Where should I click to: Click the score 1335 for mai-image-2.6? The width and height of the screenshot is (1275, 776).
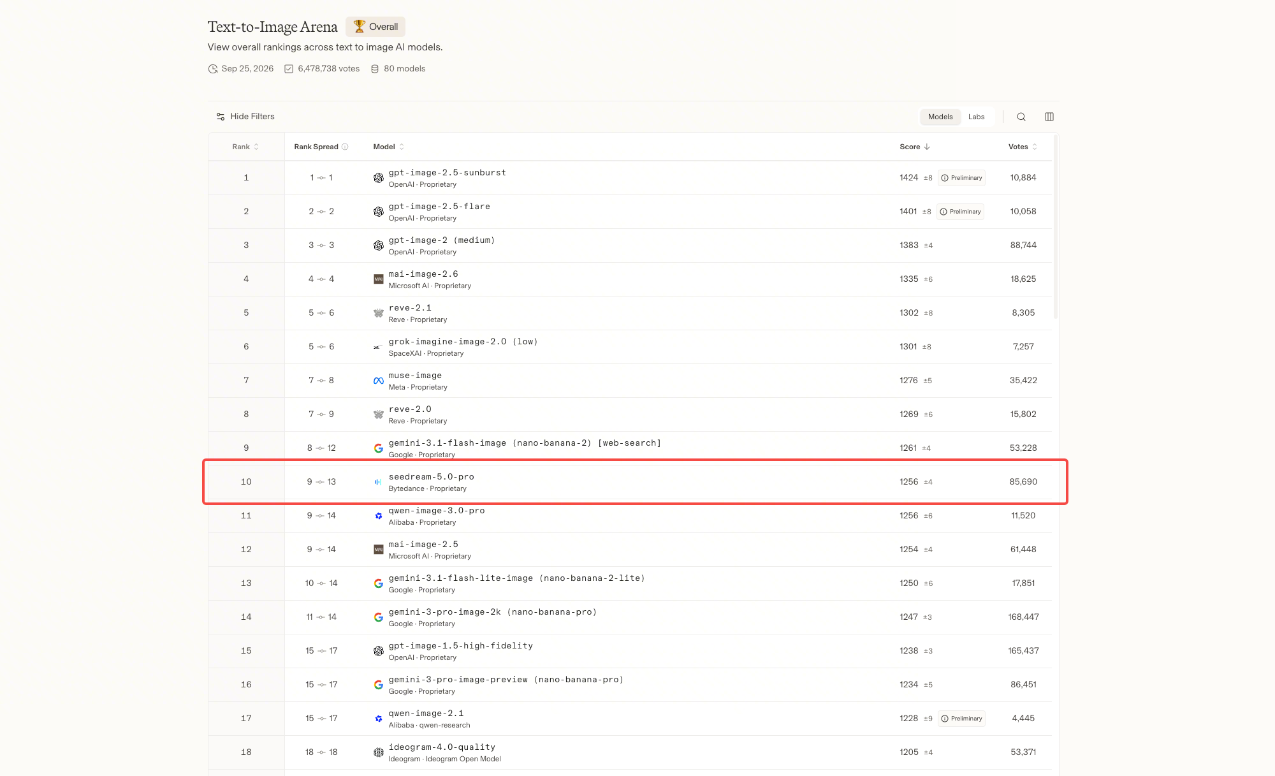point(909,279)
